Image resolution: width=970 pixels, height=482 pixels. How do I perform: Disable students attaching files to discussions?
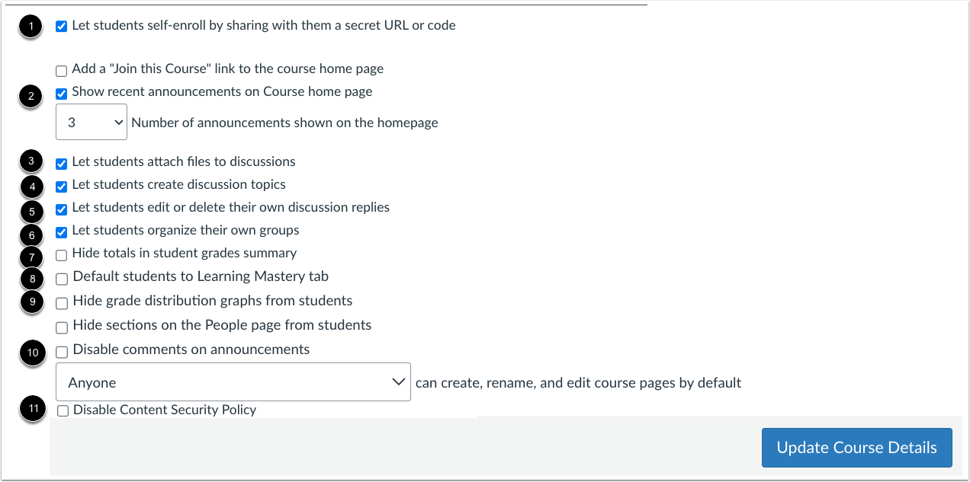[x=61, y=162]
